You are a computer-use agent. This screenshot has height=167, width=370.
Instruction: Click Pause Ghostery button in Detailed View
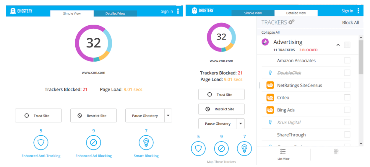pyautogui.click(x=218, y=124)
